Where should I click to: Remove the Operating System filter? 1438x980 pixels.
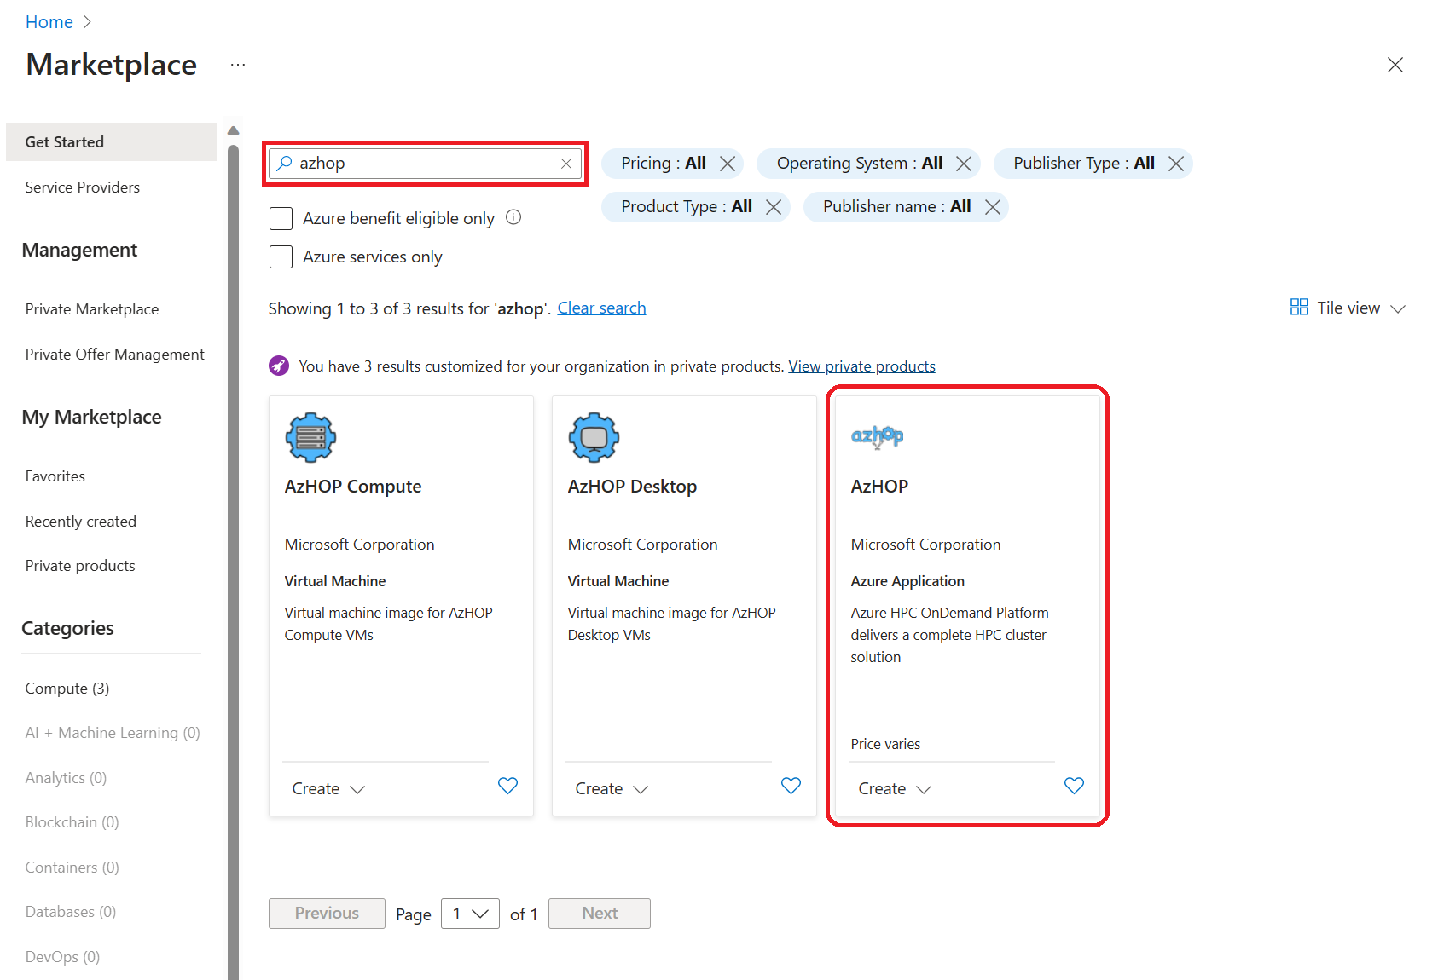pos(964,164)
